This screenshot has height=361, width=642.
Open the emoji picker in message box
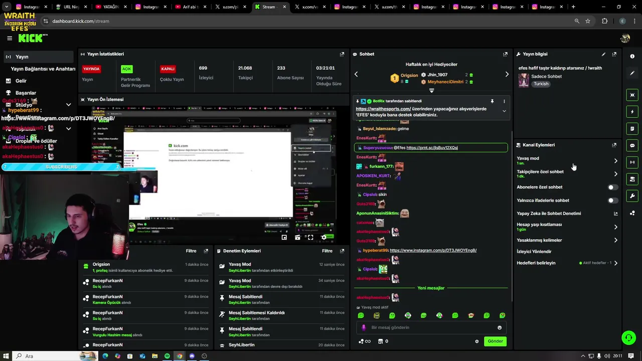tap(500, 327)
